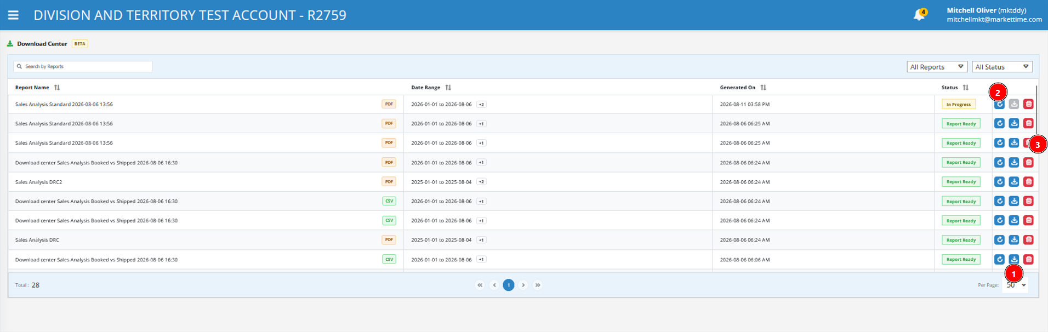Delete the In Progress report
The image size is (1048, 332).
1029,104
